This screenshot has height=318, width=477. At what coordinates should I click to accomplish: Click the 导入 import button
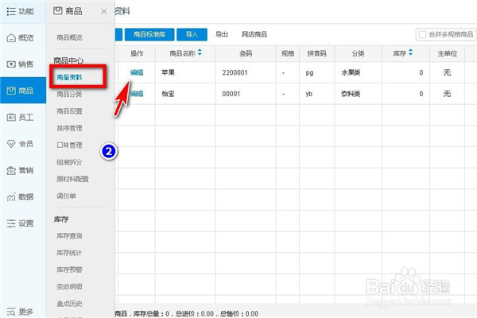[x=192, y=35]
